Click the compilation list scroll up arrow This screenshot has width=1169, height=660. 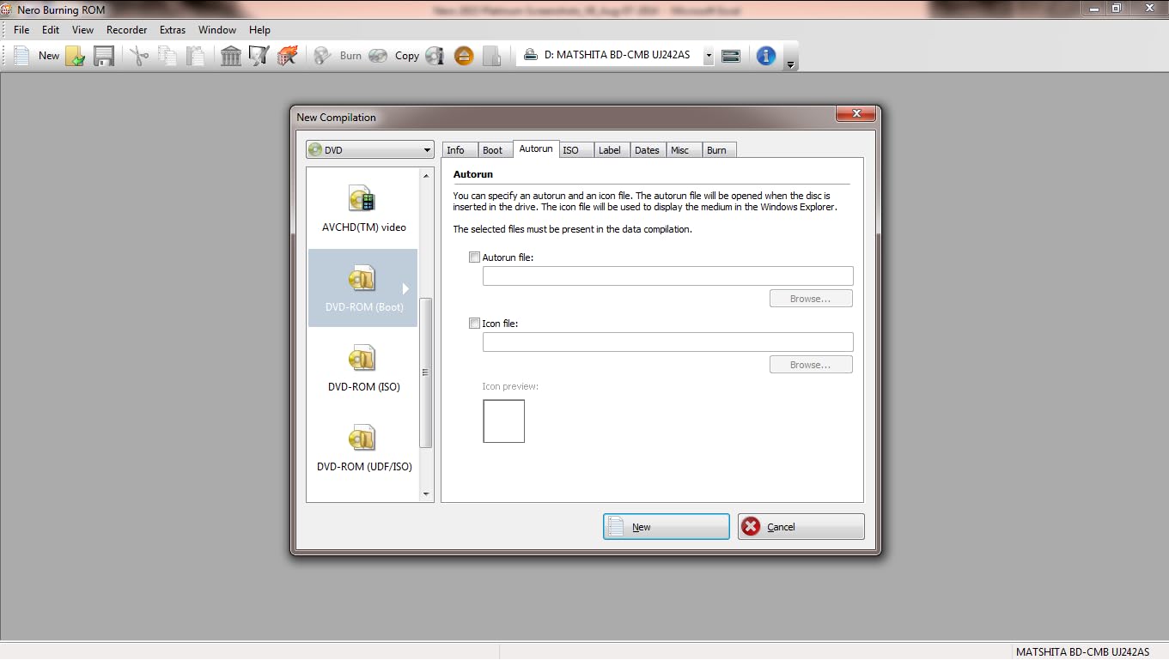(426, 176)
